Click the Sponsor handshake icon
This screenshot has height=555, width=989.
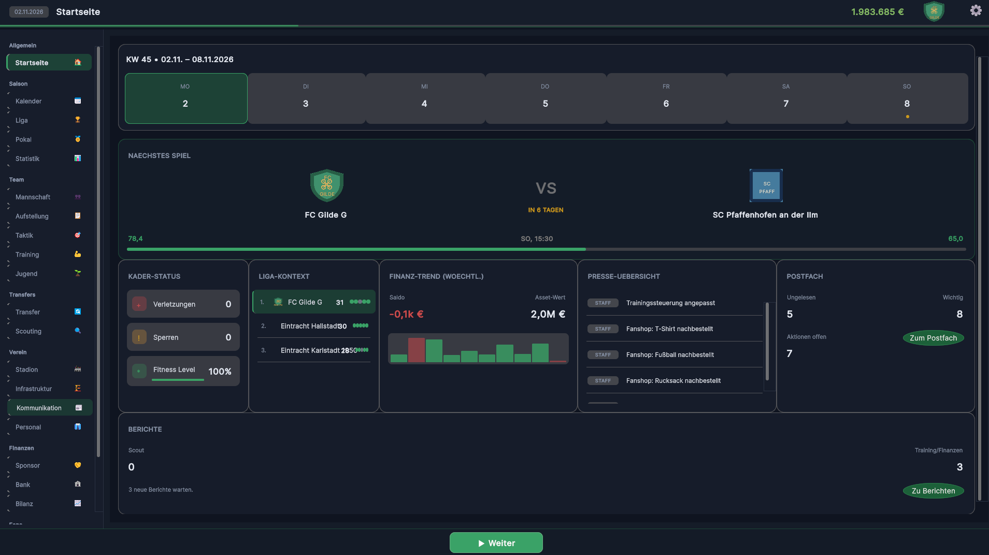click(x=78, y=465)
